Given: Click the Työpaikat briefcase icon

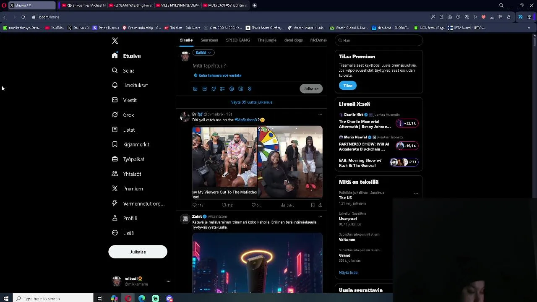Looking at the screenshot, I should tap(115, 159).
